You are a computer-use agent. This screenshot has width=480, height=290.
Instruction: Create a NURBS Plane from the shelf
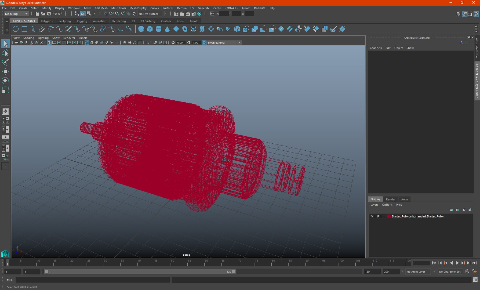tap(176, 29)
